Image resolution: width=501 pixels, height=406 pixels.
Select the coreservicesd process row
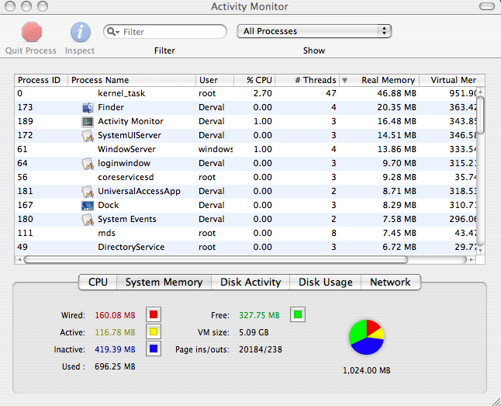245,177
